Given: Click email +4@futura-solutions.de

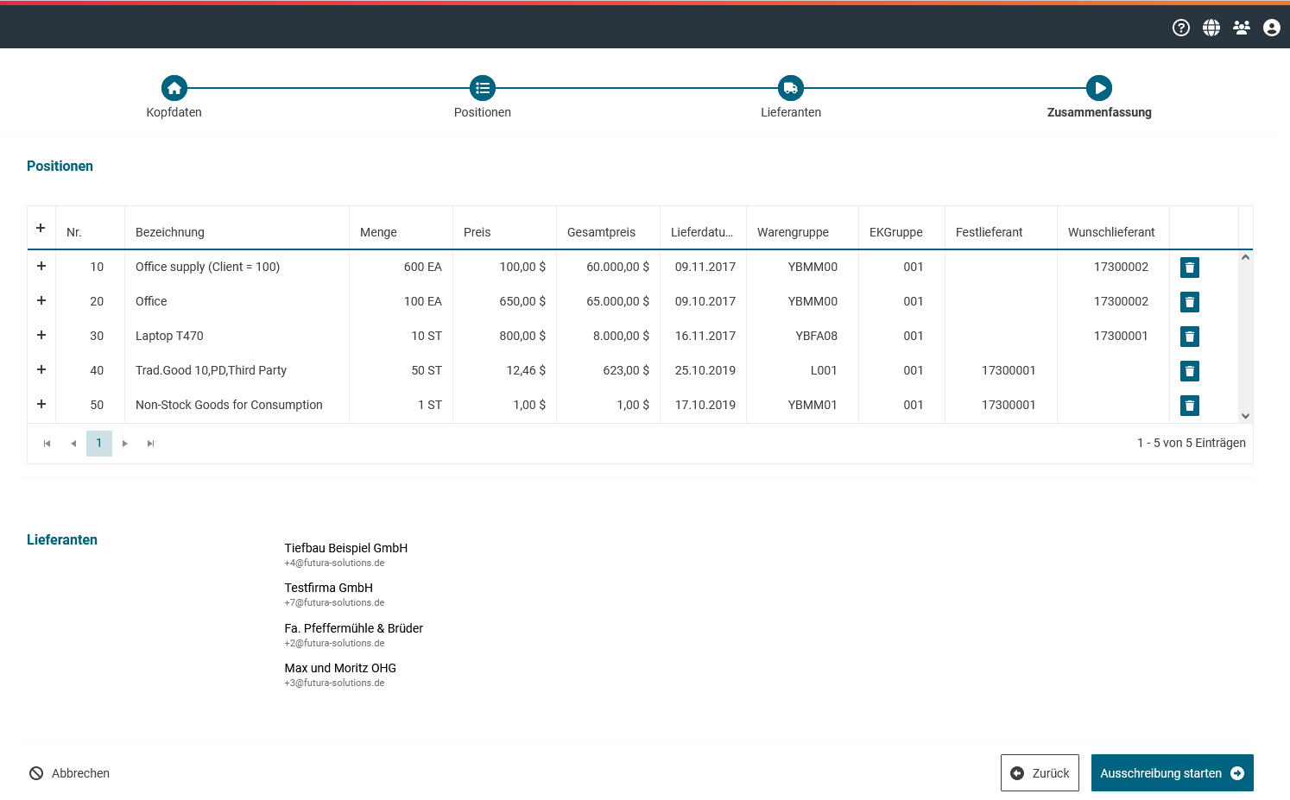Looking at the screenshot, I should (334, 563).
